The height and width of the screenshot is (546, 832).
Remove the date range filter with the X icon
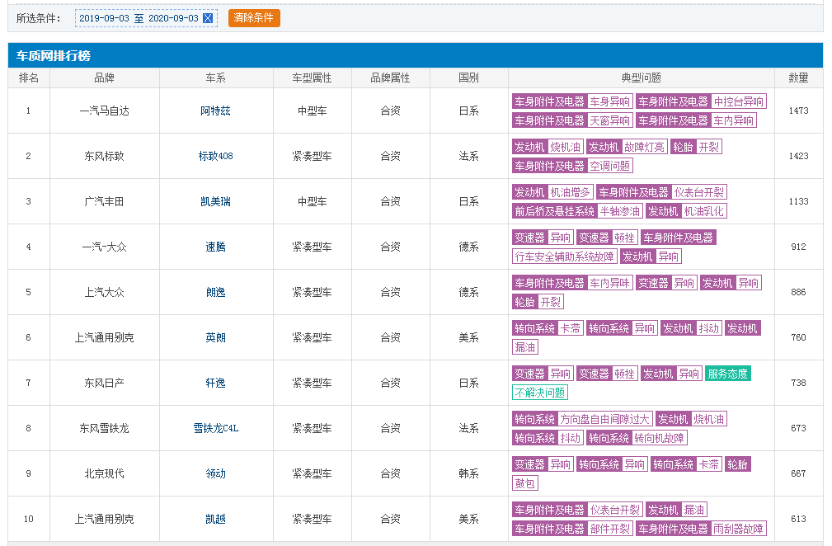coord(208,18)
